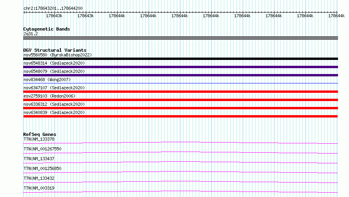349x197 pixels.
Task: Click the DGV Structural Variants track title
Action: pyautogui.click(x=55, y=50)
